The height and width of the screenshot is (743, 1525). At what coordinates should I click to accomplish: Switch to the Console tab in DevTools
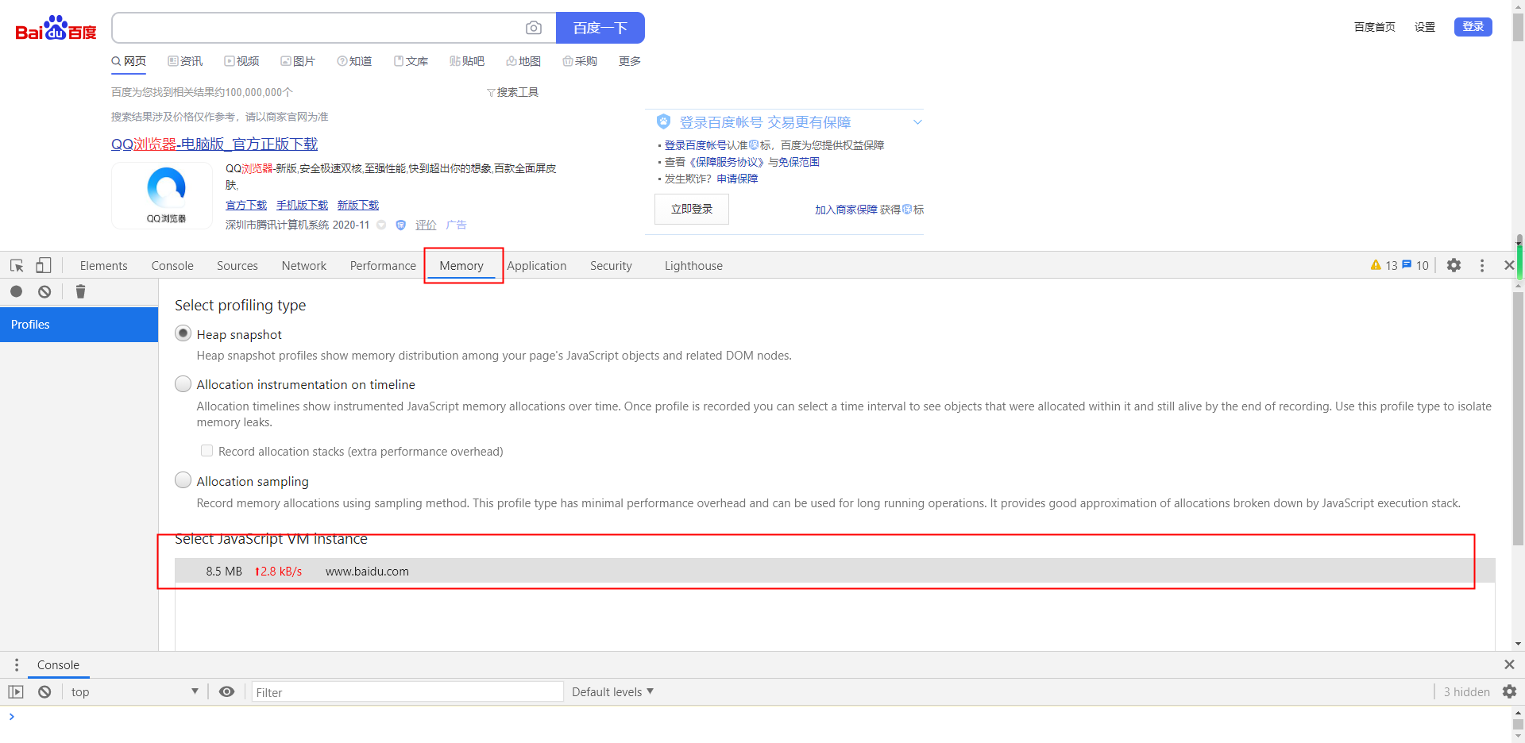[172, 266]
